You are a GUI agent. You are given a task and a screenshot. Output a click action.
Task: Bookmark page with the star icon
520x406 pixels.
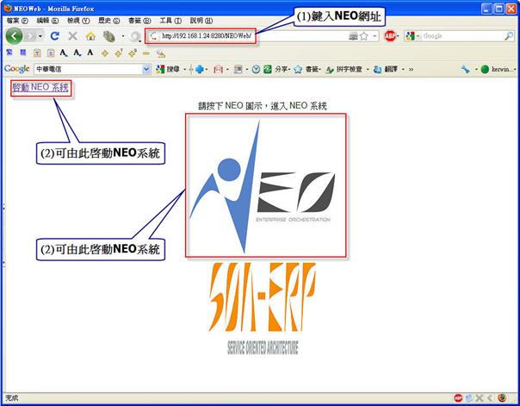point(364,36)
